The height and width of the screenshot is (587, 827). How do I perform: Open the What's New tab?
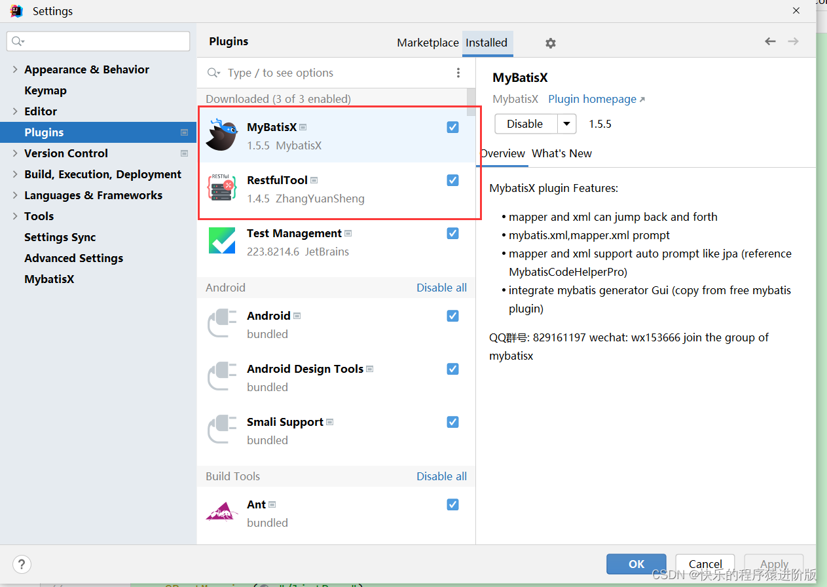click(x=562, y=153)
